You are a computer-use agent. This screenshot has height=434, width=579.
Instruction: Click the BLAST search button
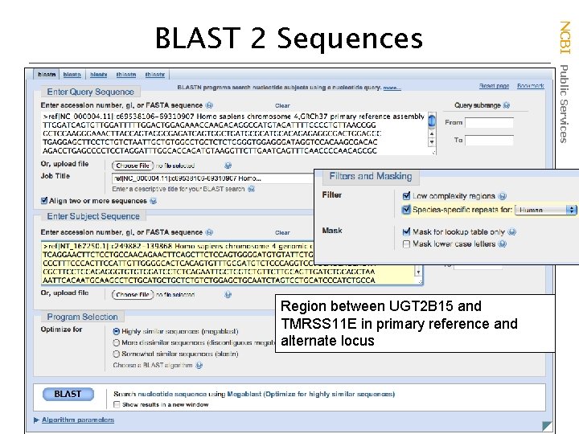(68, 394)
